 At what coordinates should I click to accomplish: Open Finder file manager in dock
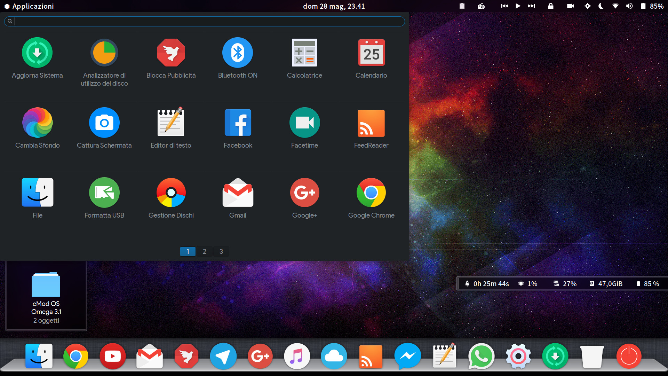pyautogui.click(x=39, y=356)
